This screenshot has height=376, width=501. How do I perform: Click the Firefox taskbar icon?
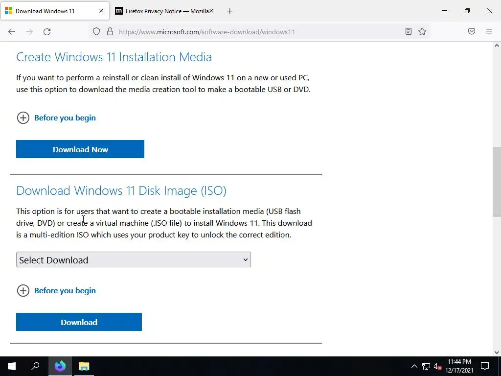[60, 366]
